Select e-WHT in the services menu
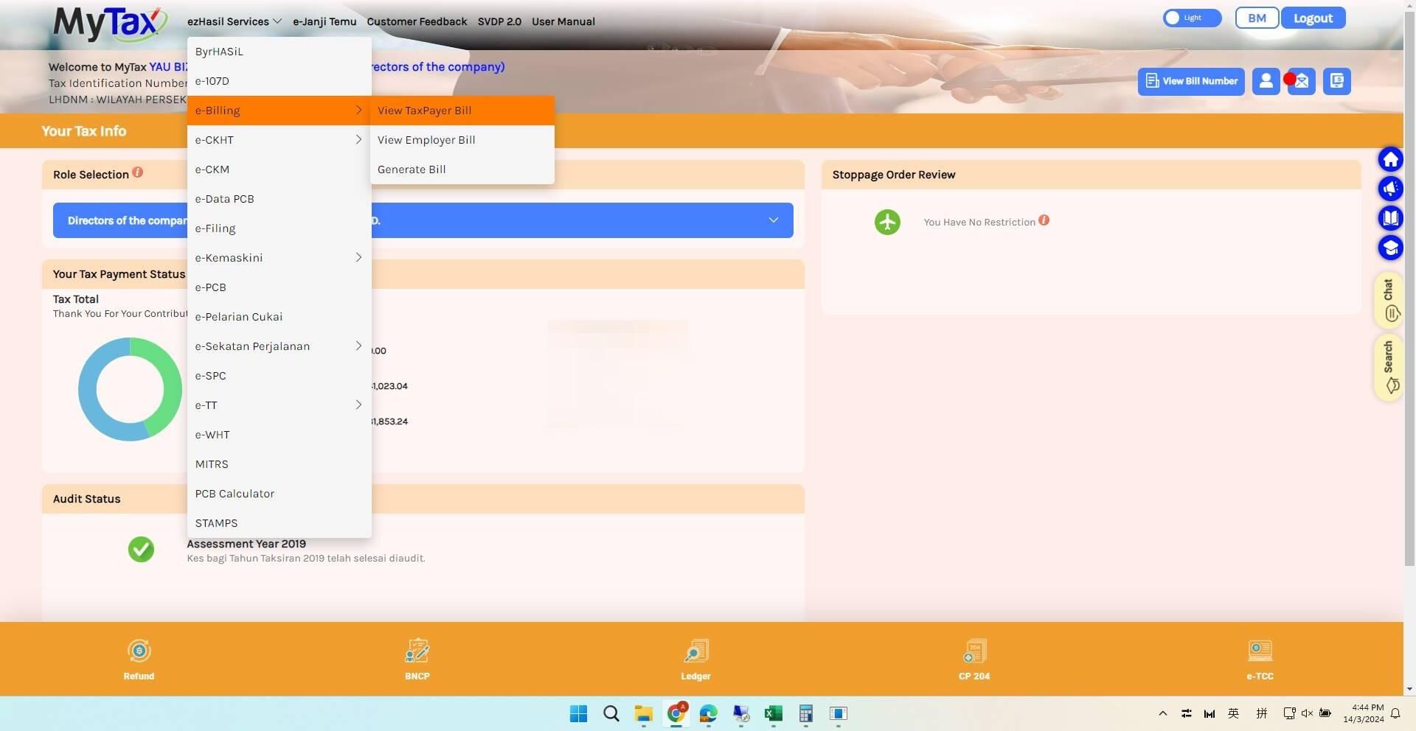This screenshot has width=1416, height=731. click(279, 435)
